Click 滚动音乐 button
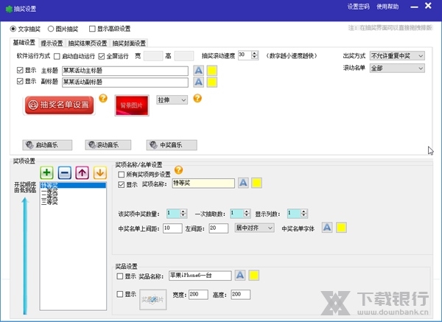Viewport: 442px width, 322px height. pyautogui.click(x=108, y=145)
